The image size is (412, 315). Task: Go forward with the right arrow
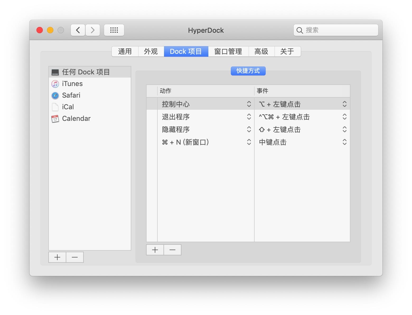93,30
